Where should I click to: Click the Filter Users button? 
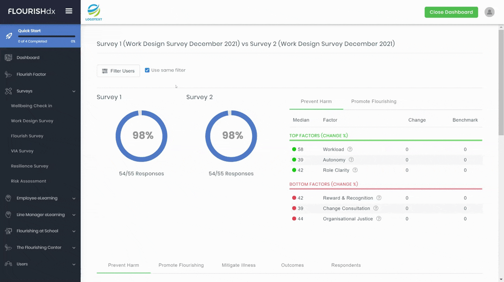118,71
